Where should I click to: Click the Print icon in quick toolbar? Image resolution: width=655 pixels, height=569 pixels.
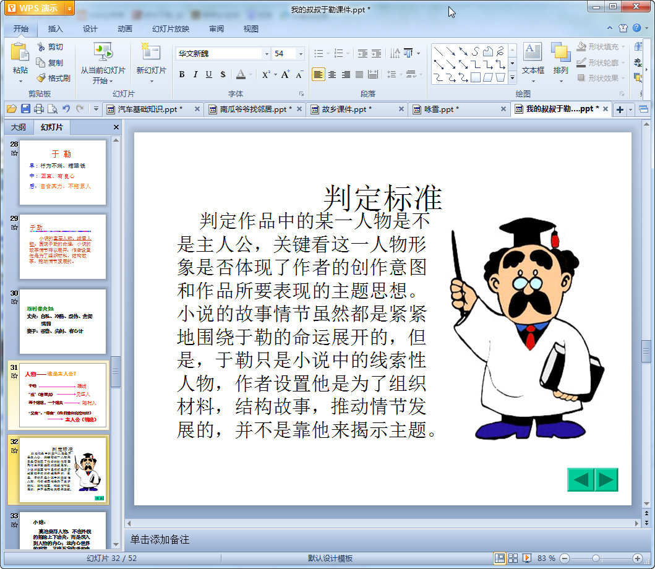click(x=39, y=109)
